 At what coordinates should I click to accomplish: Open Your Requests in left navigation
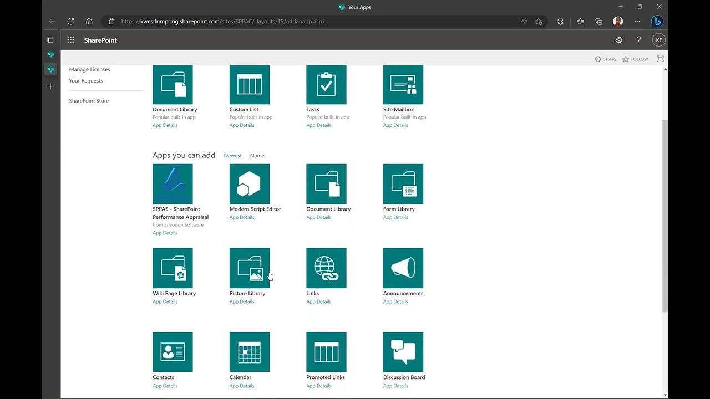click(85, 81)
